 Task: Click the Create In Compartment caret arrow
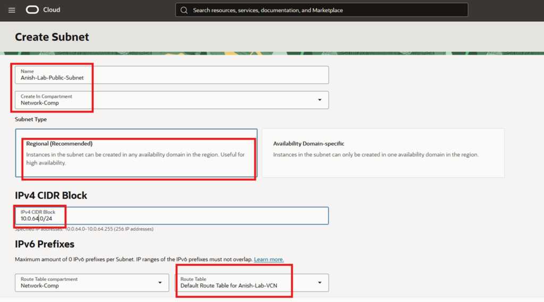pyautogui.click(x=320, y=100)
